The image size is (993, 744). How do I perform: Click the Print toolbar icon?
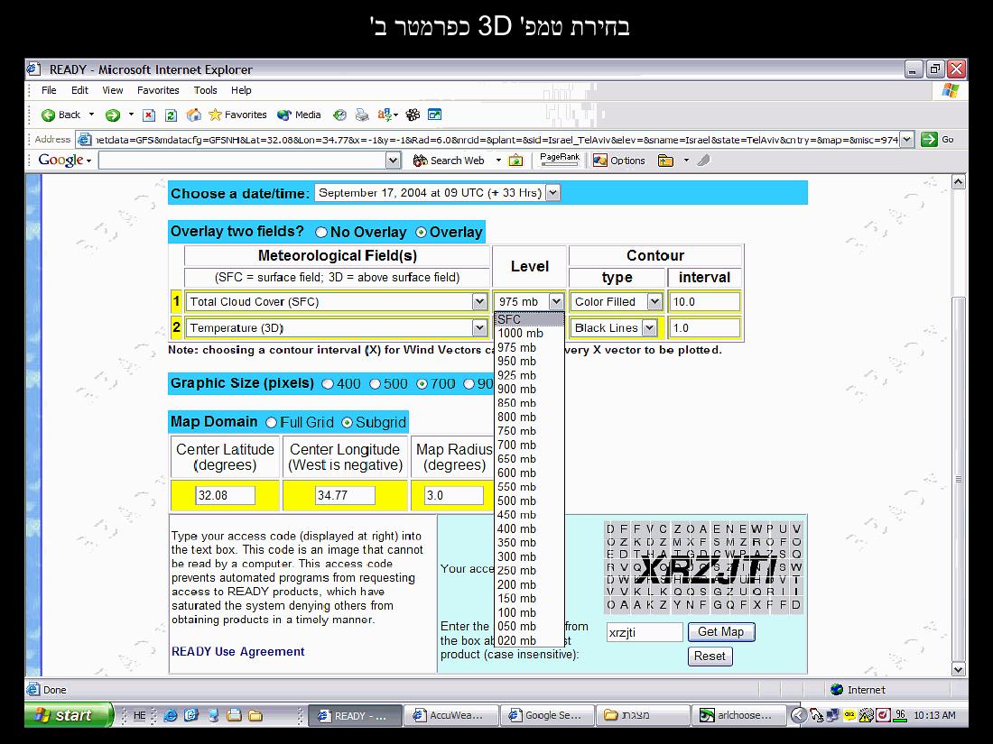pos(362,115)
